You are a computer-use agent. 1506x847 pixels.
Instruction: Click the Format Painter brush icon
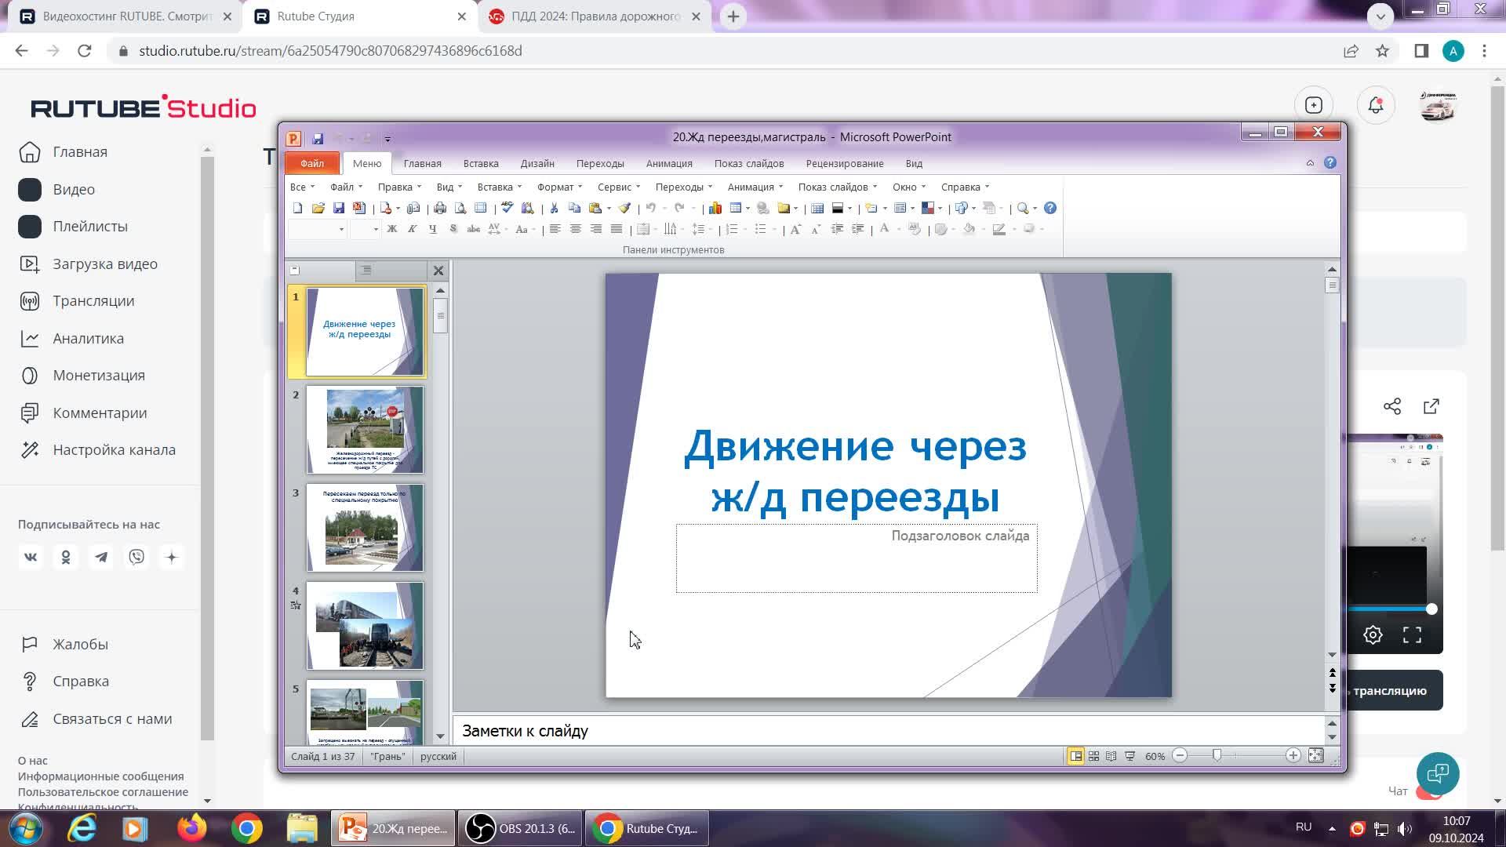[624, 209]
